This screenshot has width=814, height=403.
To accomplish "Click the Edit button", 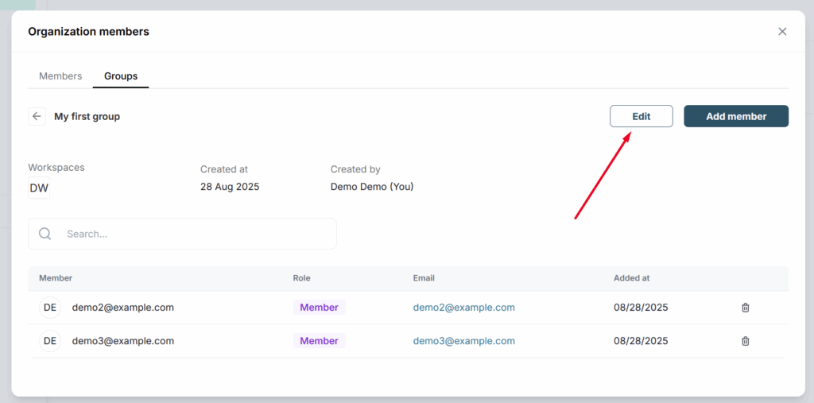I will 642,116.
